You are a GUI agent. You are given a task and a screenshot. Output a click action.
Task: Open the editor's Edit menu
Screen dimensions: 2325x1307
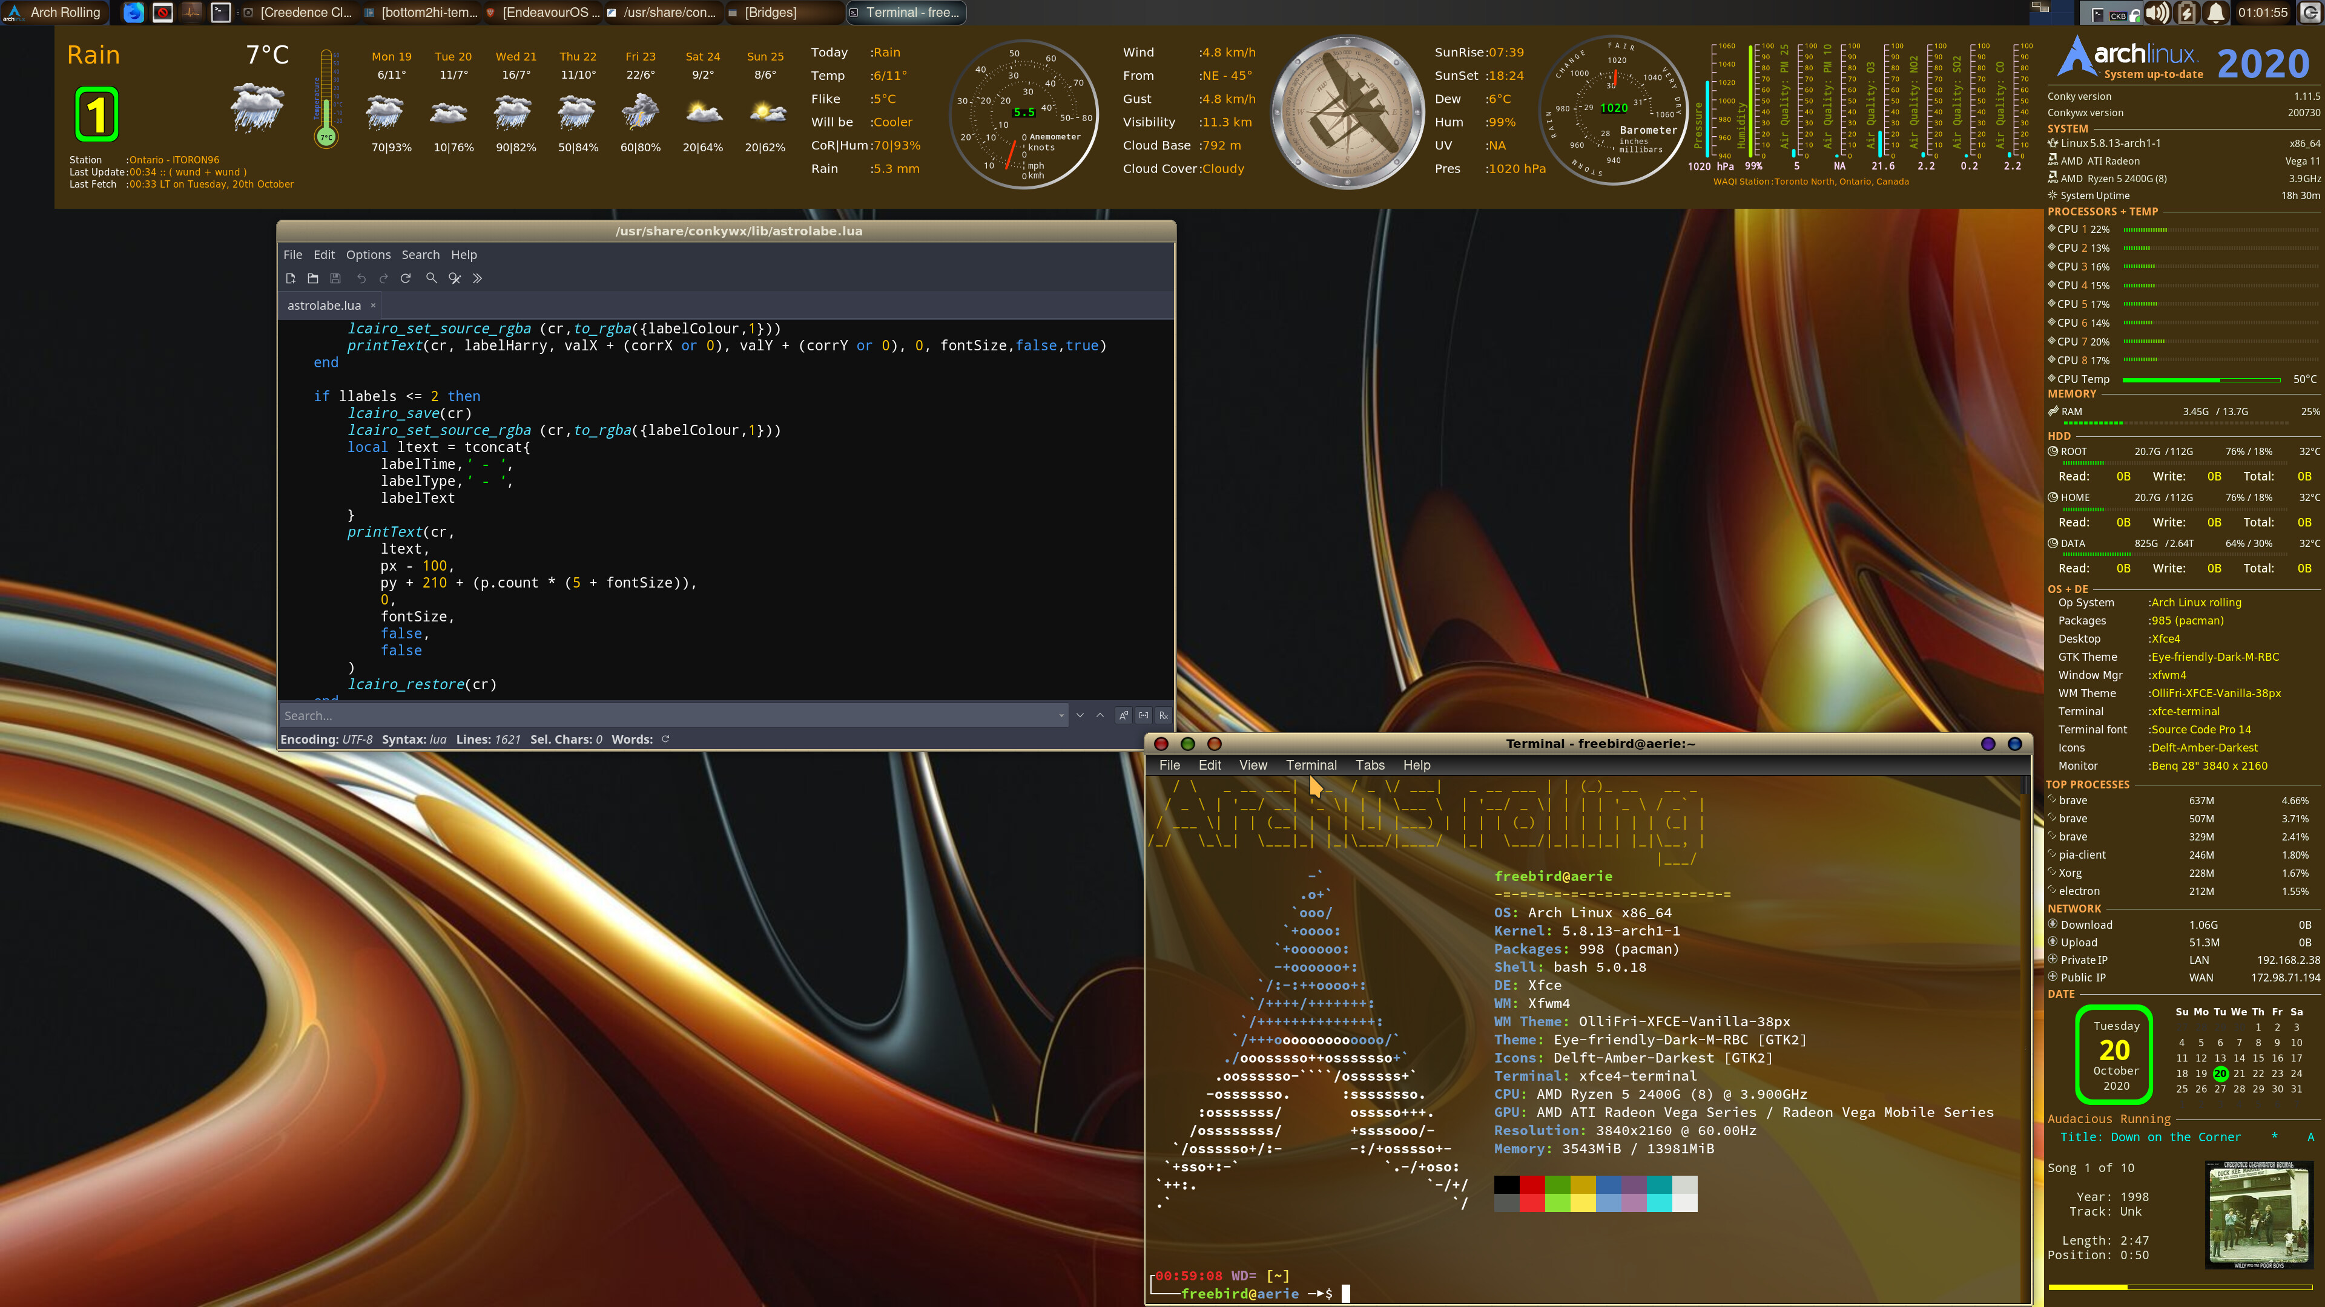[x=324, y=255]
